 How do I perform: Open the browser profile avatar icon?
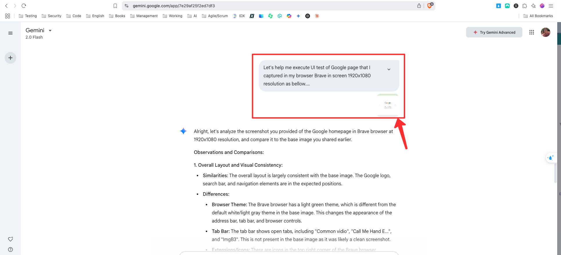point(542,6)
